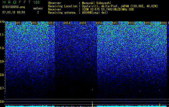Click the 0851 time marker
Screen dimensions: 169x107
pyautogui.click(x=19, y=23)
